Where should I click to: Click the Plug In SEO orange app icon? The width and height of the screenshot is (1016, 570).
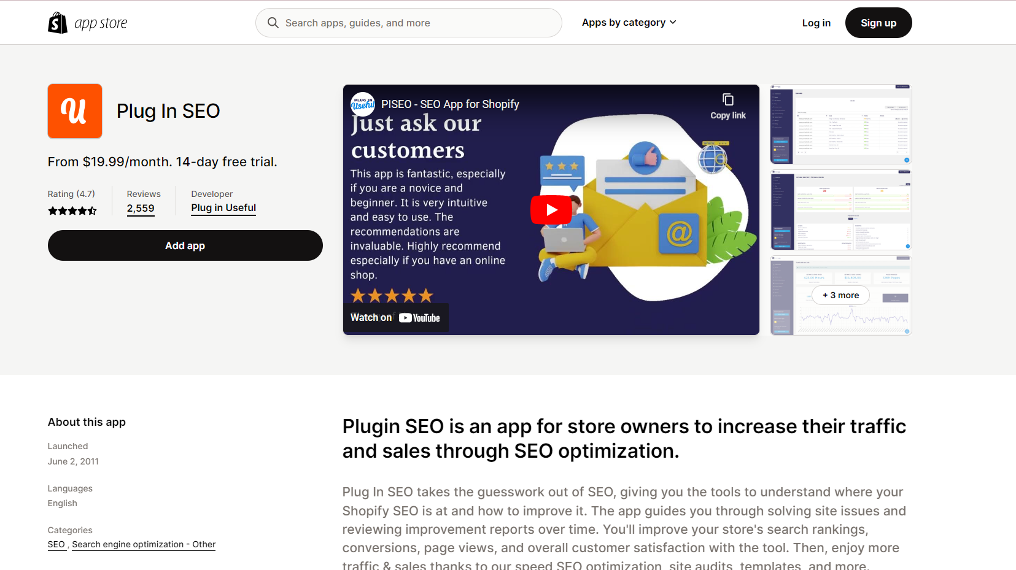click(75, 111)
